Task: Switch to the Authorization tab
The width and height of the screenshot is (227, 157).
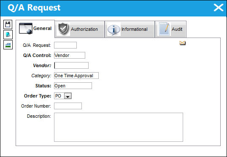Action: coord(80,29)
